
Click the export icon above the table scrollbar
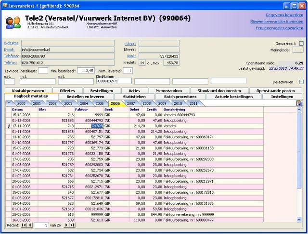(299, 103)
